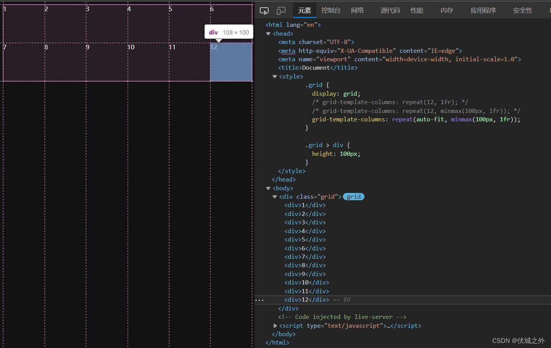Click the repeat(auto-fit, minmax) declaration line
The height and width of the screenshot is (348, 551).
coord(416,119)
